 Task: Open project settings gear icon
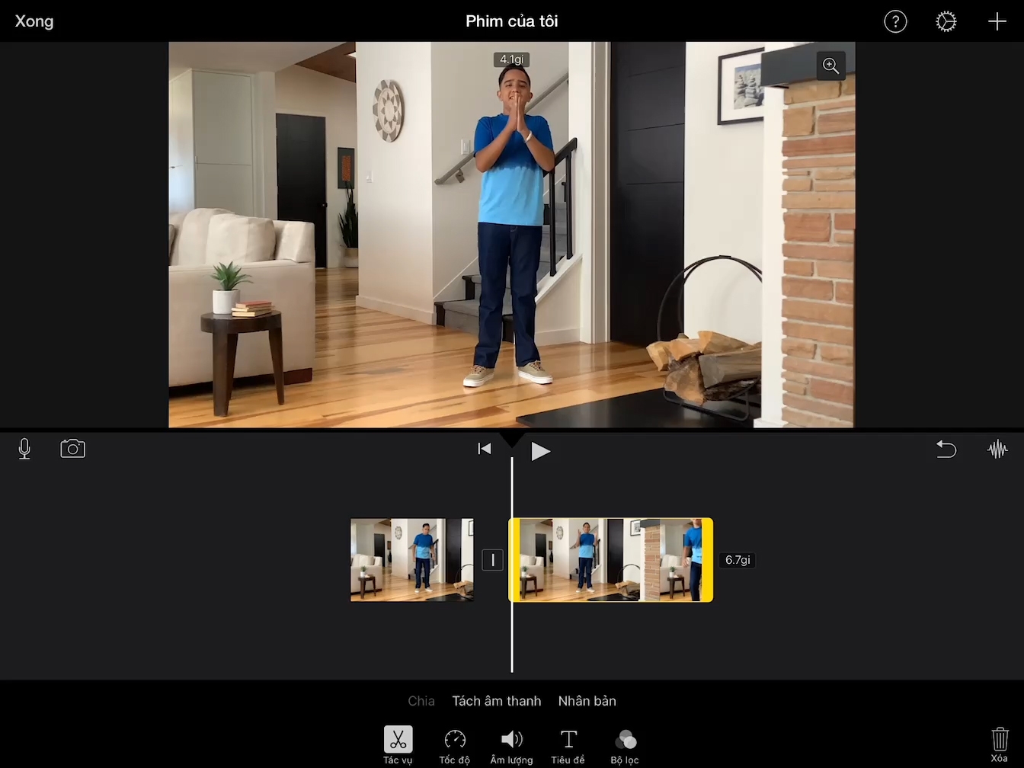click(946, 21)
